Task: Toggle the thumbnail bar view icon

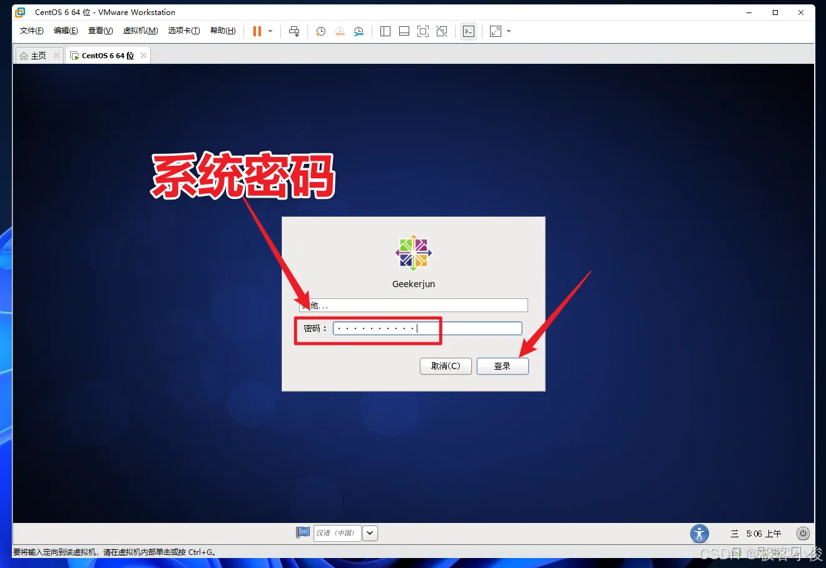Action: [404, 31]
